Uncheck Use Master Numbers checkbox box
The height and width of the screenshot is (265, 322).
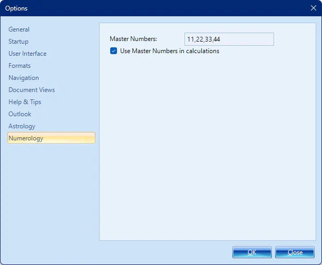(x=113, y=51)
